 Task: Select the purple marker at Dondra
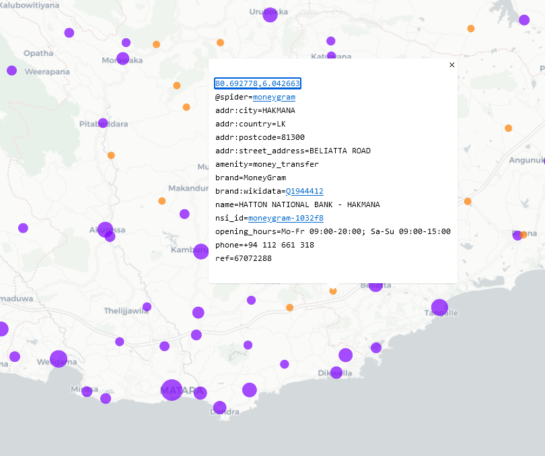[219, 407]
